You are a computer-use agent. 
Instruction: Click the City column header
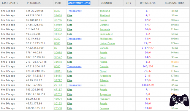coord(129,3)
